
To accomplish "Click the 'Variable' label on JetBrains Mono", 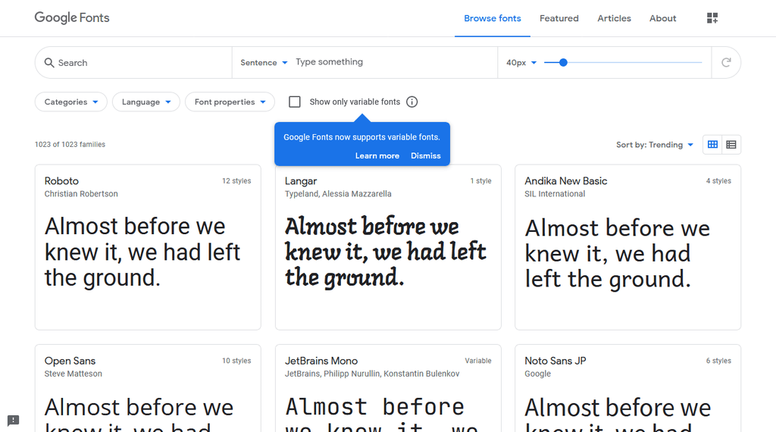I will pos(478,361).
